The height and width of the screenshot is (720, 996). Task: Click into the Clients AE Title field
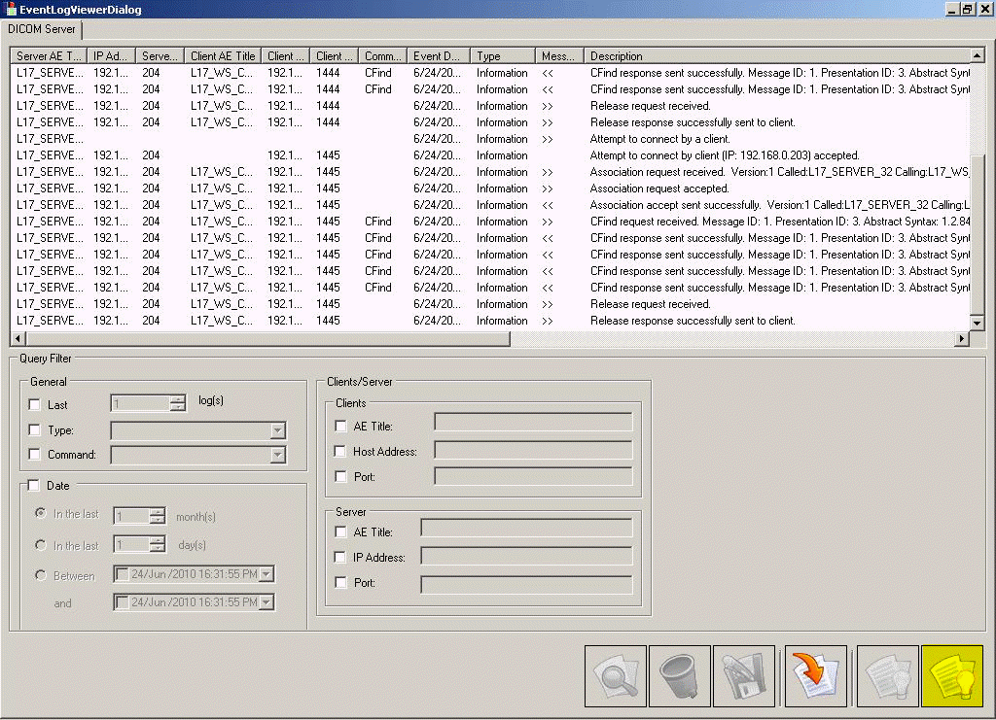(x=533, y=422)
